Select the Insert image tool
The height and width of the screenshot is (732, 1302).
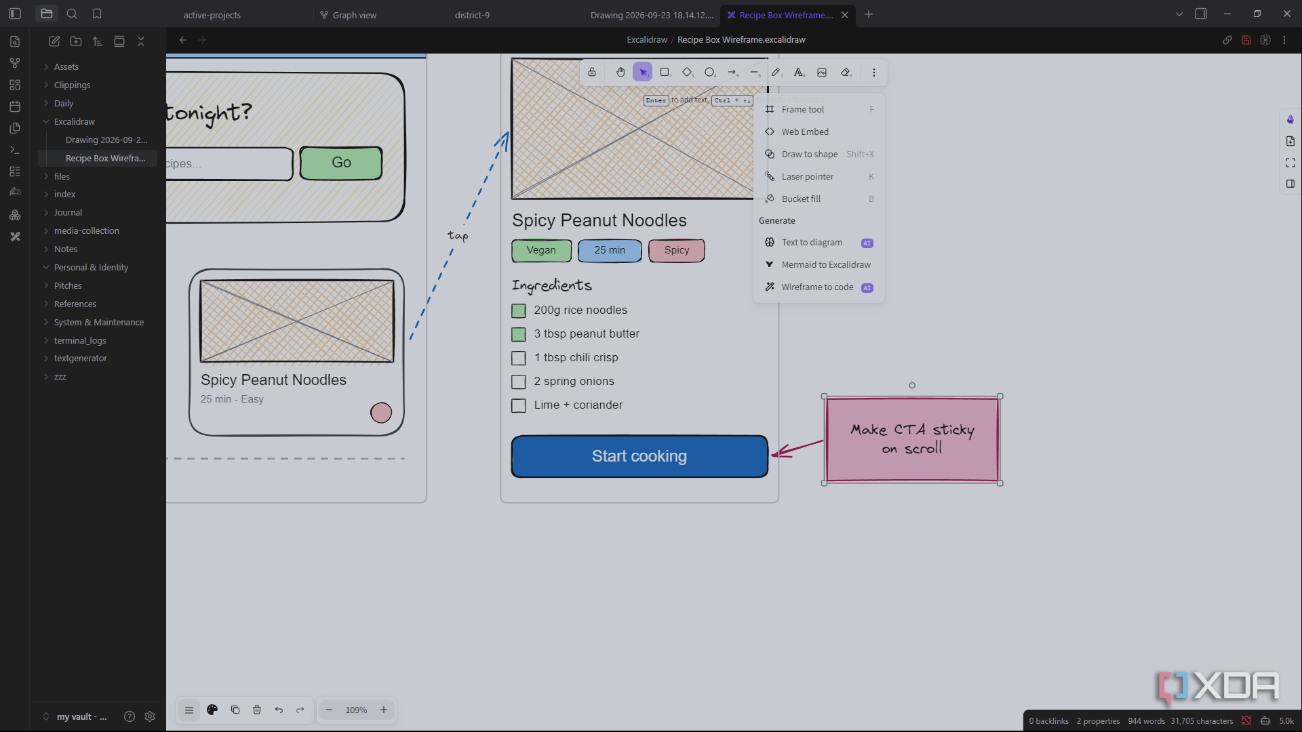(x=822, y=73)
